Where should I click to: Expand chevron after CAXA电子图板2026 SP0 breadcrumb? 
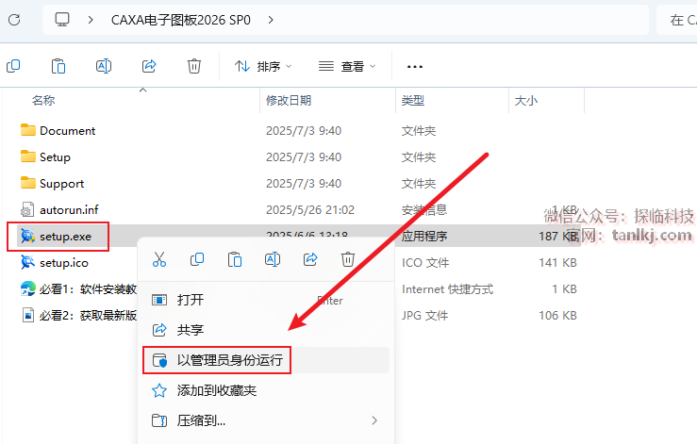[x=271, y=20]
